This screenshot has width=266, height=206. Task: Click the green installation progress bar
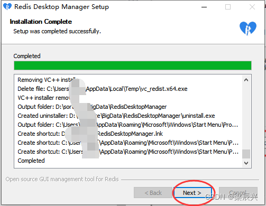pyautogui.click(x=133, y=65)
